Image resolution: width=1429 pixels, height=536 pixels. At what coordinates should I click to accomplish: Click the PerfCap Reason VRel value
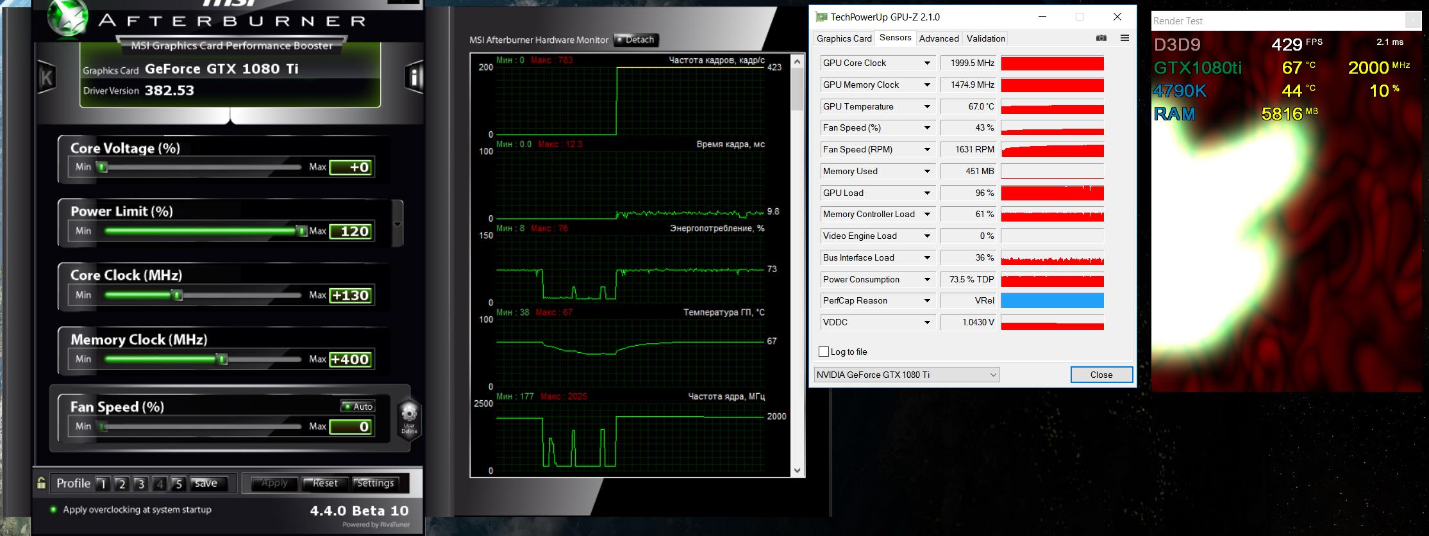[x=969, y=301]
